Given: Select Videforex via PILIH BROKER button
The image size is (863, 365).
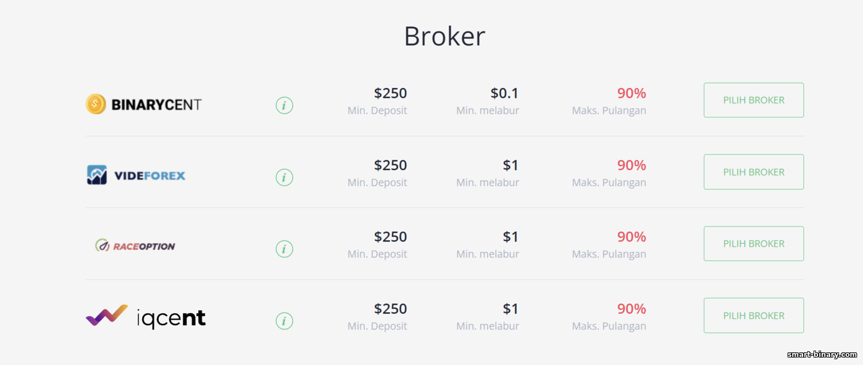Looking at the screenshot, I should 754,172.
